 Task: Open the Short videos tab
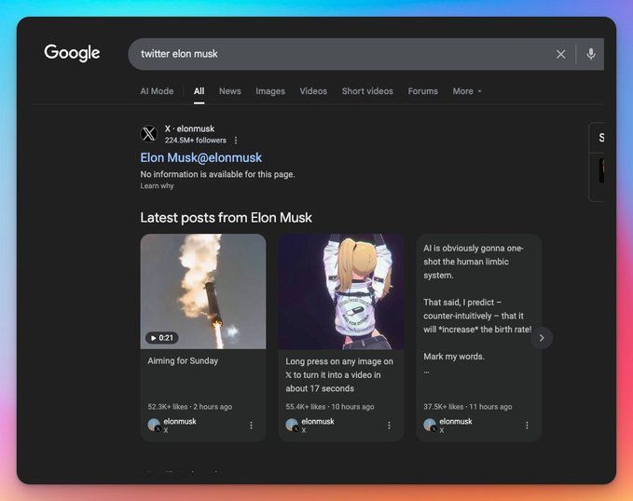(367, 91)
